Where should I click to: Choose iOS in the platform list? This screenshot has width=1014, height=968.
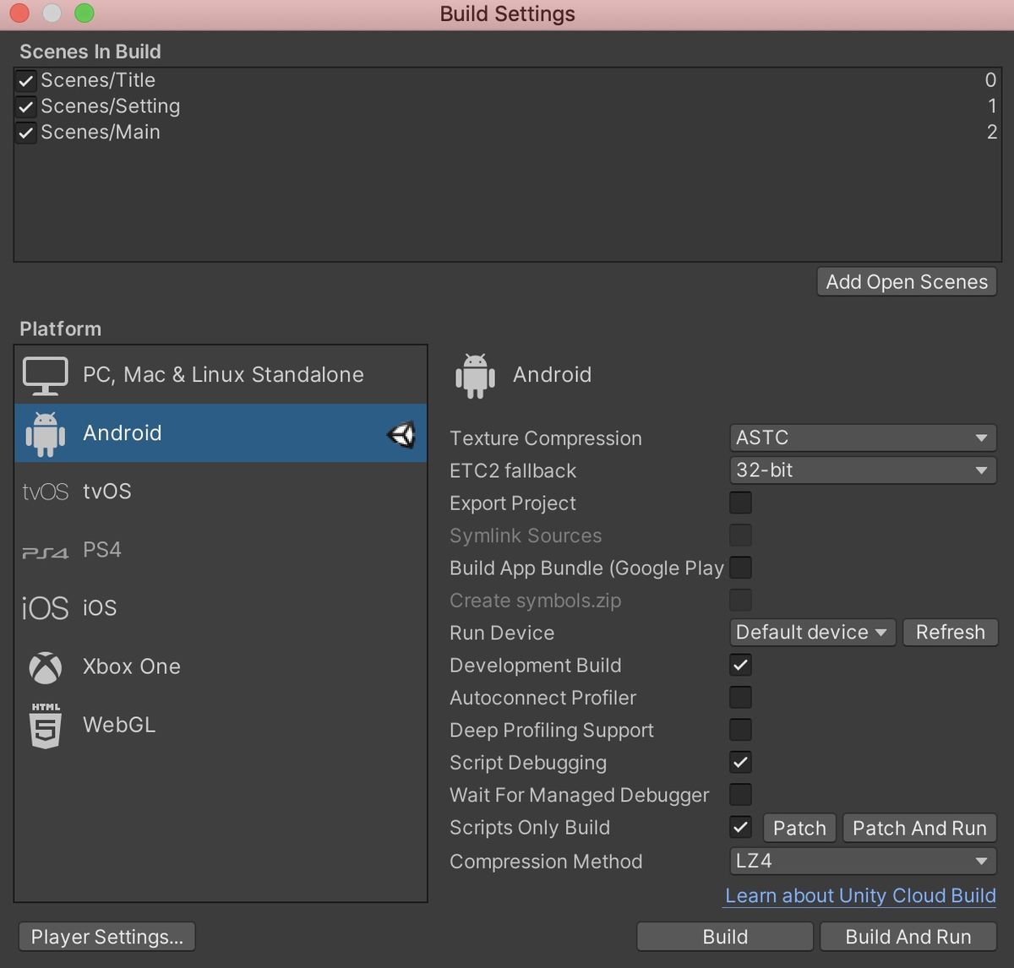point(221,608)
